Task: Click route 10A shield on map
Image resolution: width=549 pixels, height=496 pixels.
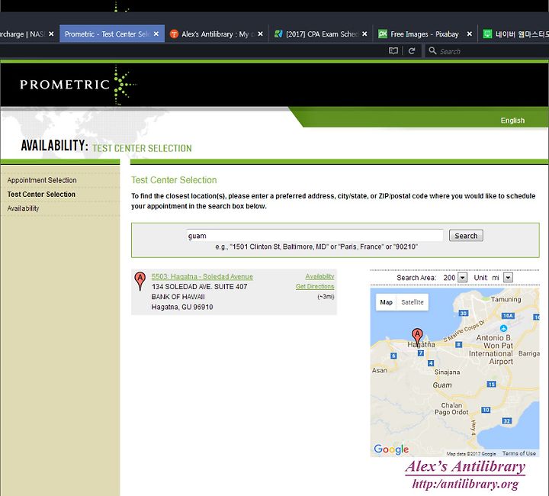Action: [508, 316]
